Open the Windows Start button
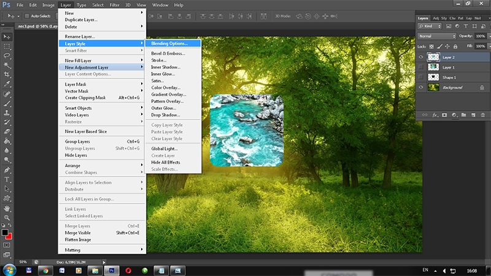The image size is (491, 276). [x=9, y=270]
